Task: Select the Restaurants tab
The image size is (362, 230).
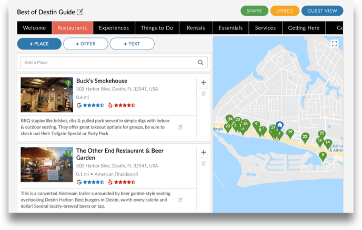Action: (x=72, y=28)
